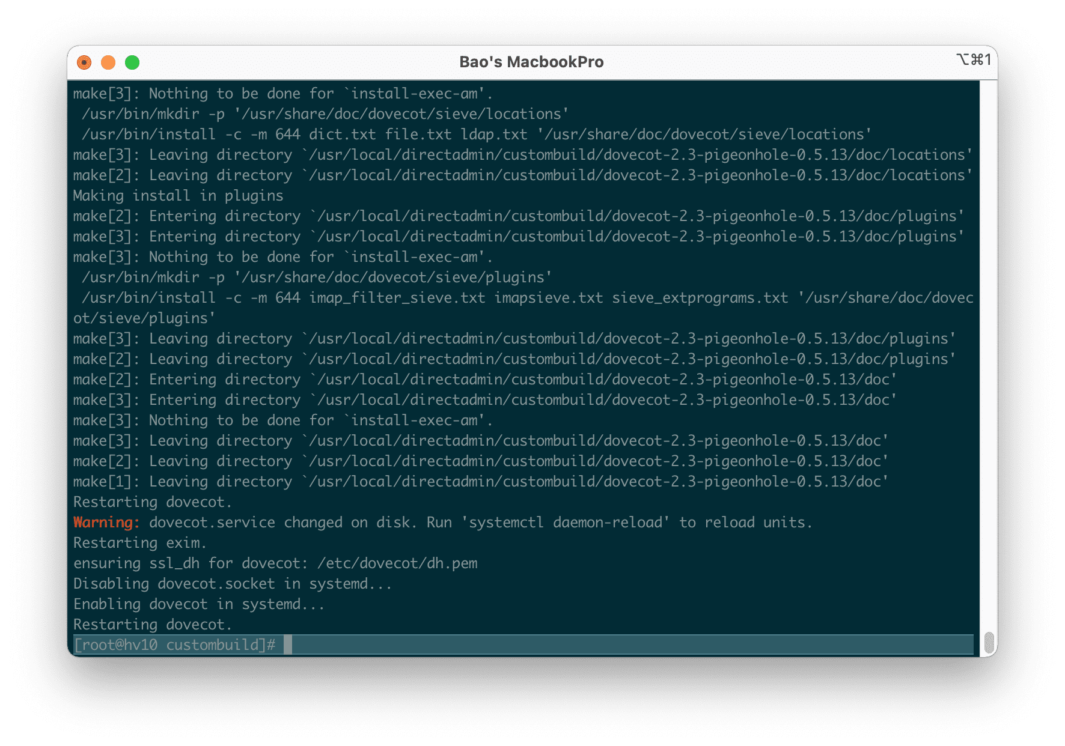Click the ⌥⌘1 shortcut indicator

pos(974,59)
